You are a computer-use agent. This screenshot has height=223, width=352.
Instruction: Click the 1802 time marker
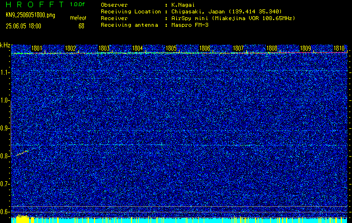pyautogui.click(x=71, y=49)
